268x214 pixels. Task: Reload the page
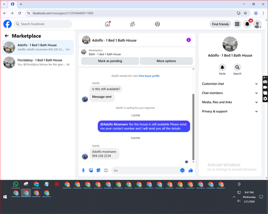[x=20, y=13]
